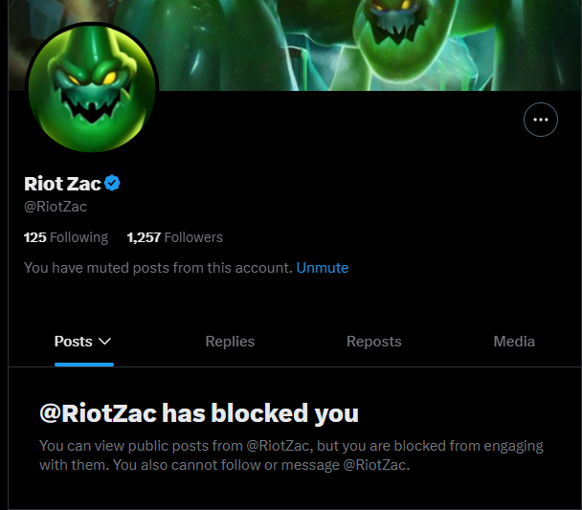Click the Riot Zac display name

coord(63,184)
